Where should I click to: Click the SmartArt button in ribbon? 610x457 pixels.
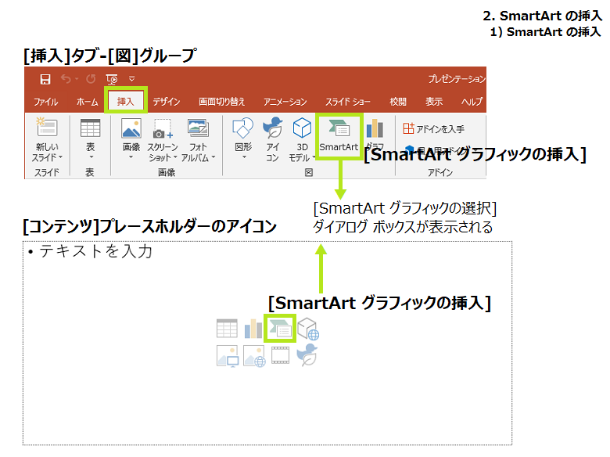click(339, 135)
